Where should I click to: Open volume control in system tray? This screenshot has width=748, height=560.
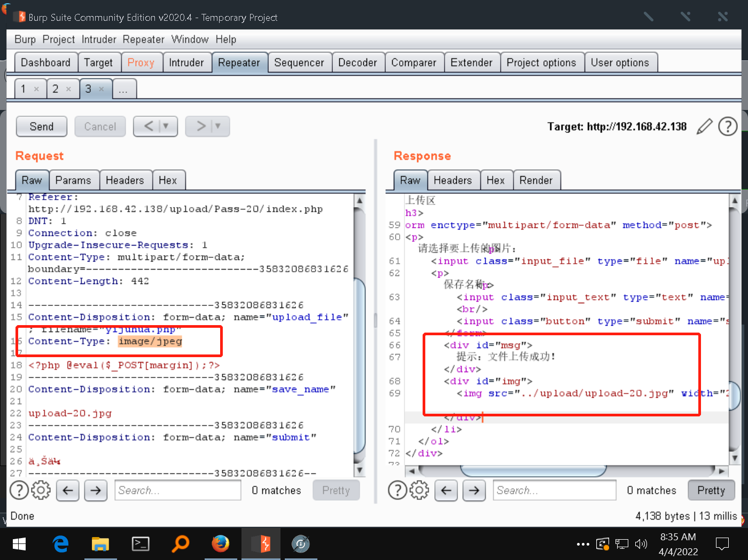(x=641, y=545)
